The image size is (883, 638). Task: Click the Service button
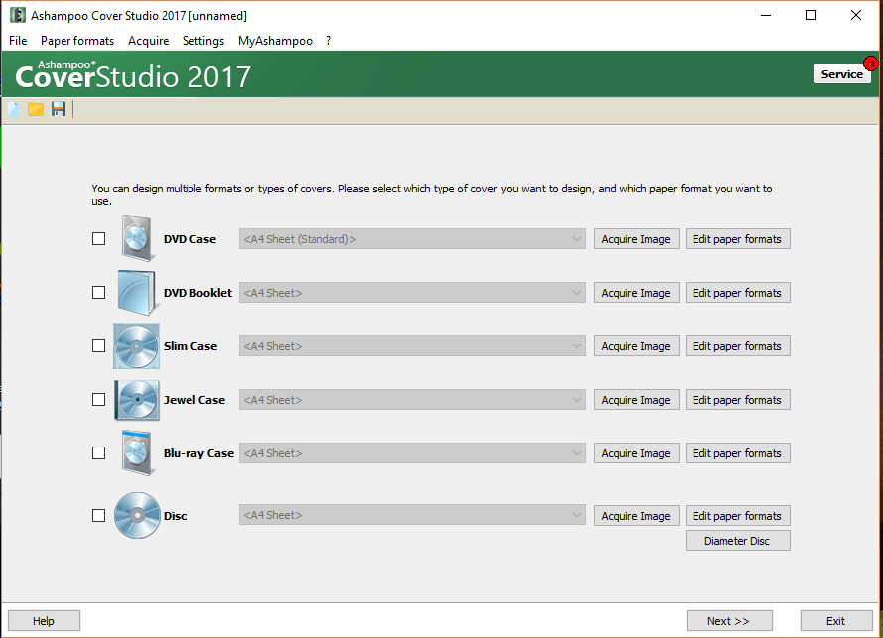[x=842, y=73]
